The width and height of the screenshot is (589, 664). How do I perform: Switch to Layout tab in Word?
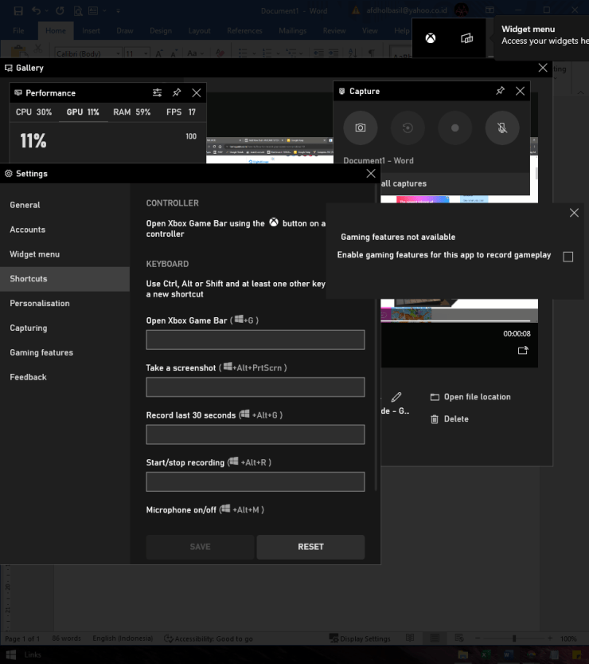tap(199, 30)
